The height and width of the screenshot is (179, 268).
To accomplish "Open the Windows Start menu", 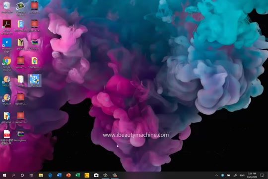I will [x=4, y=175].
